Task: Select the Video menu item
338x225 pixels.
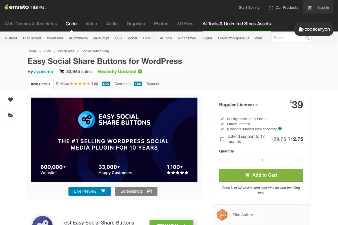Action: coord(91,24)
